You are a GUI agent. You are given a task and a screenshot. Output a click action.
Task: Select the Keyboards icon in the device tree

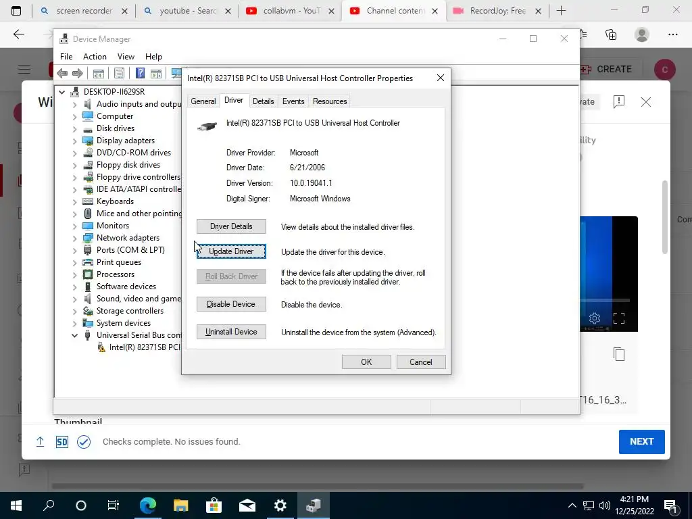(88, 201)
